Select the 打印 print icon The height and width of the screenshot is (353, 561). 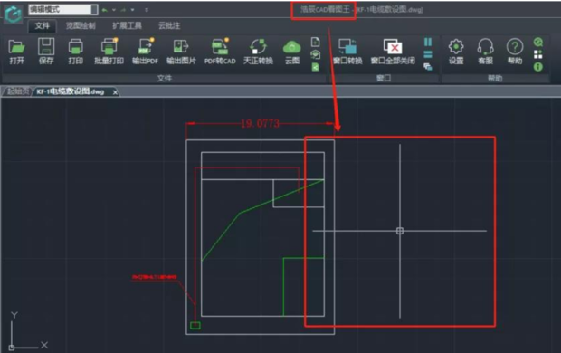click(75, 52)
